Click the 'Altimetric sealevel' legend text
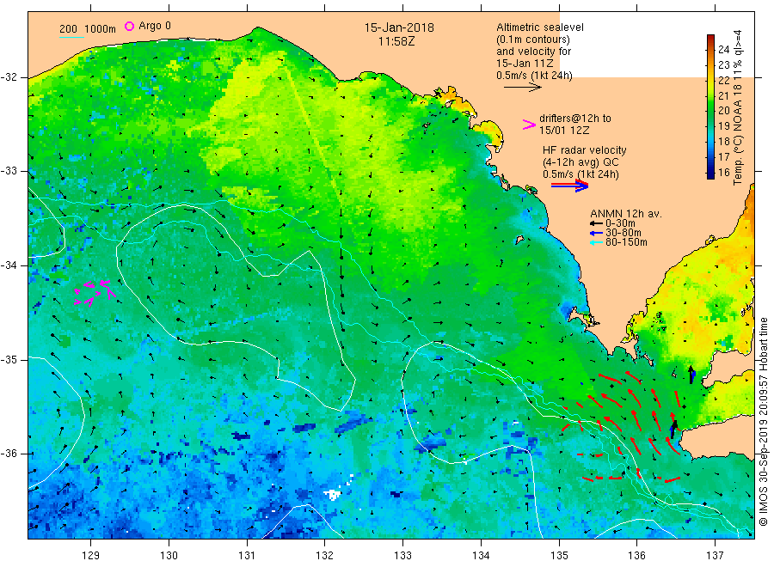This screenshot has width=774, height=567. point(540,27)
